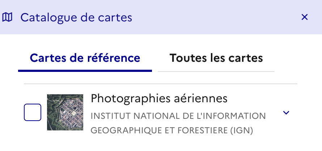
Task: Click the aerial photo thumbnail
Action: [65, 112]
